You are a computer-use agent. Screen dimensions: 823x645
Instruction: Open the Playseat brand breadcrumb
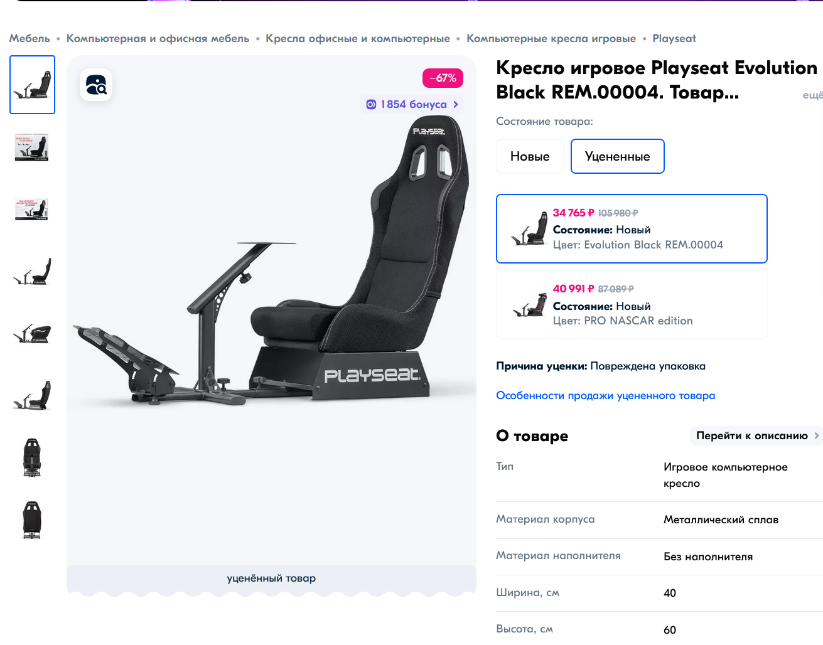674,38
